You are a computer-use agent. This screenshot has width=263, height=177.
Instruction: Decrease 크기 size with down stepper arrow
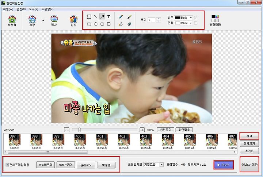(158, 21)
